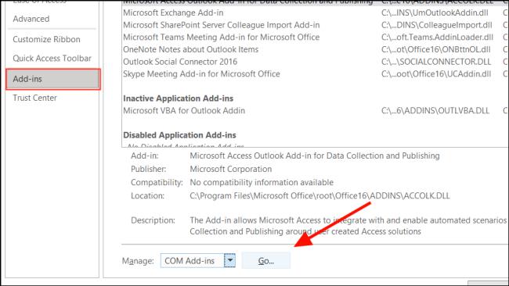Screen dimensions: 509x286
Task: Open the Trust Center category
Action: (34, 98)
